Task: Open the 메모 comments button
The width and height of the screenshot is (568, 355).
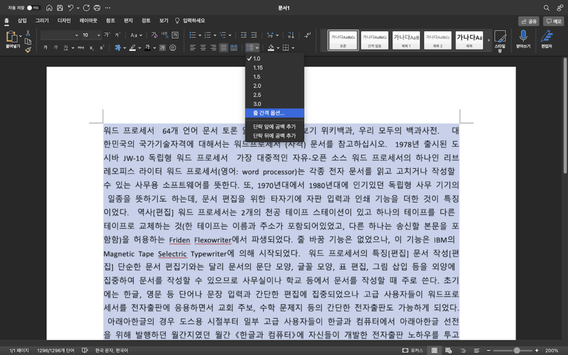Action: [x=554, y=22]
